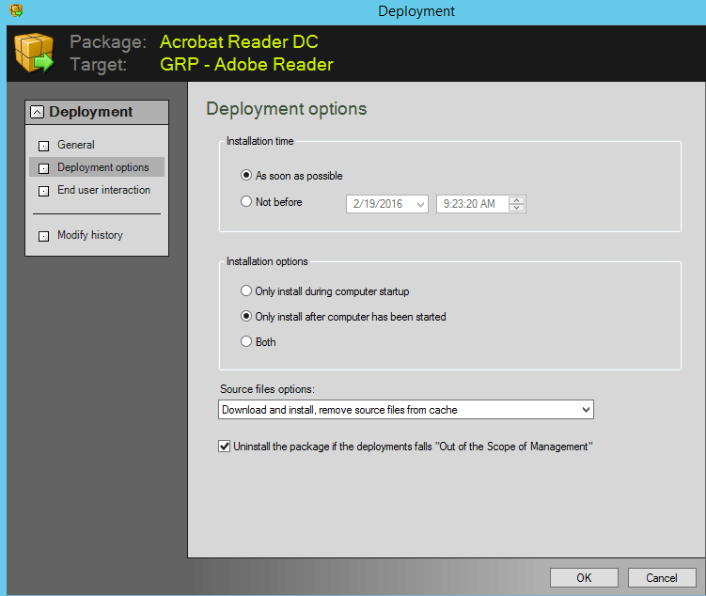Click the OK button
The width and height of the screenshot is (706, 596).
click(584, 577)
